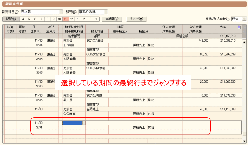
Task: Click the ジャンプ button
Action: tap(136, 19)
